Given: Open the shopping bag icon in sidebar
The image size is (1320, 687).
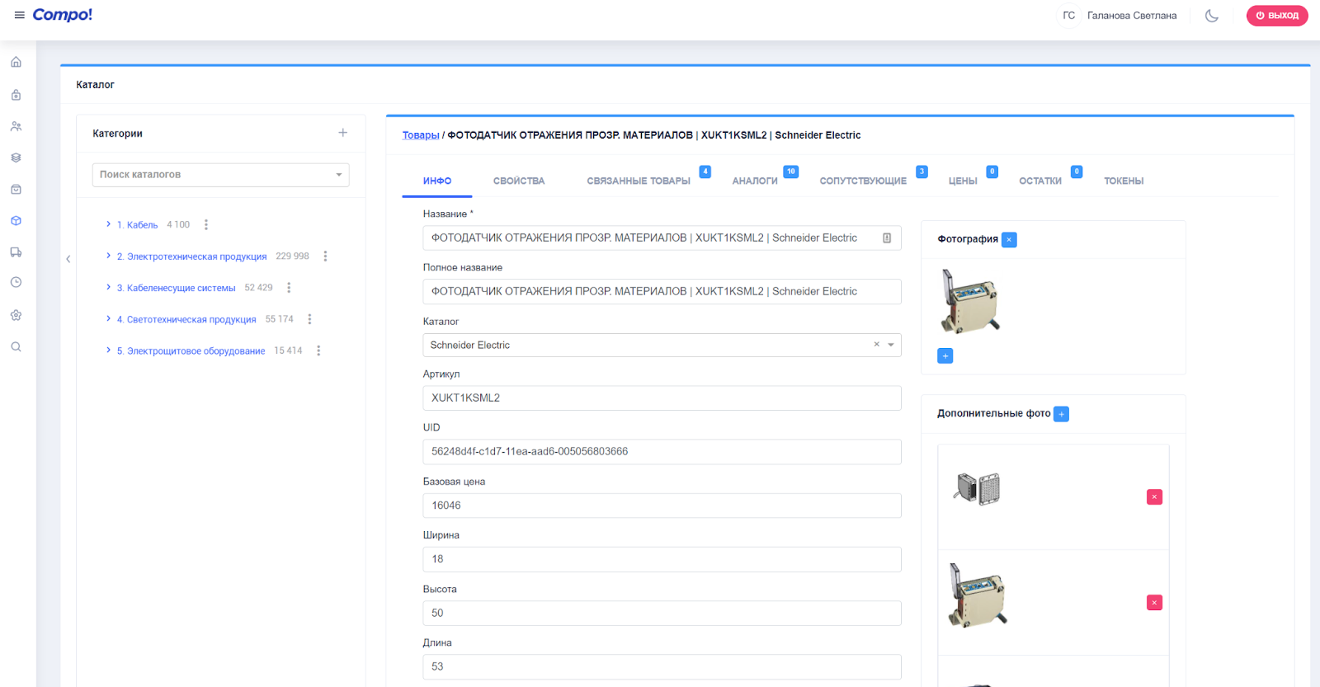Looking at the screenshot, I should tap(16, 190).
